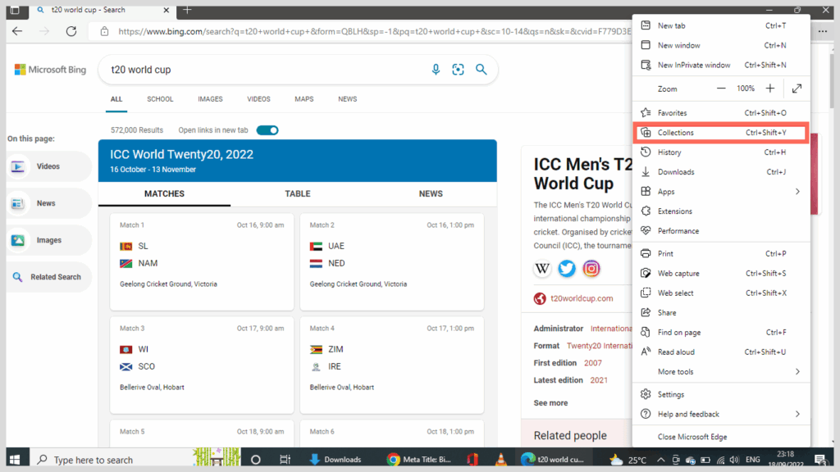This screenshot has height=472, width=840.
Task: Click the site lock icon in address bar
Action: pos(104,31)
